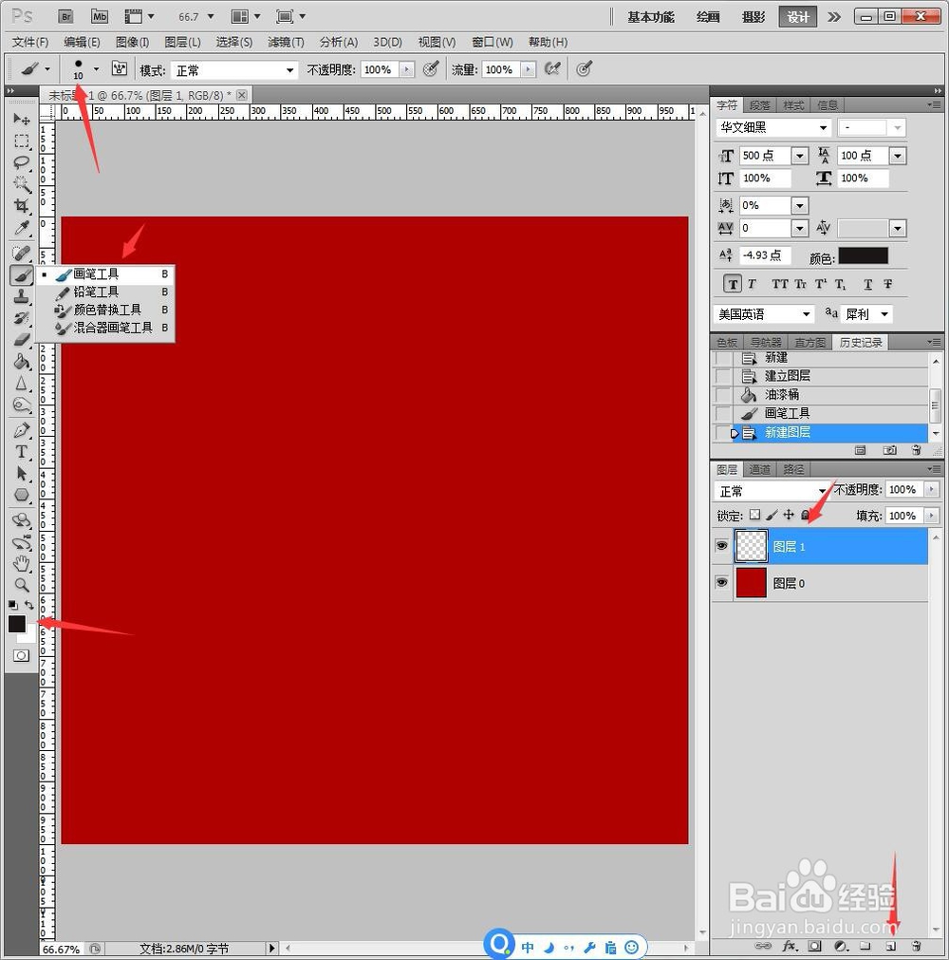Open the brush mode 正常 dropdown
This screenshot has height=960, width=949.
234,70
